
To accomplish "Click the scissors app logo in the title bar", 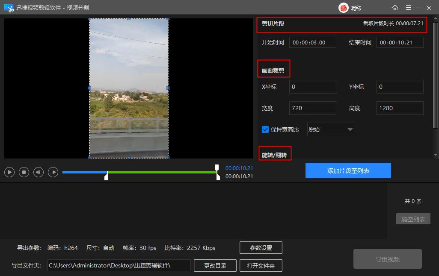I will [9, 7].
